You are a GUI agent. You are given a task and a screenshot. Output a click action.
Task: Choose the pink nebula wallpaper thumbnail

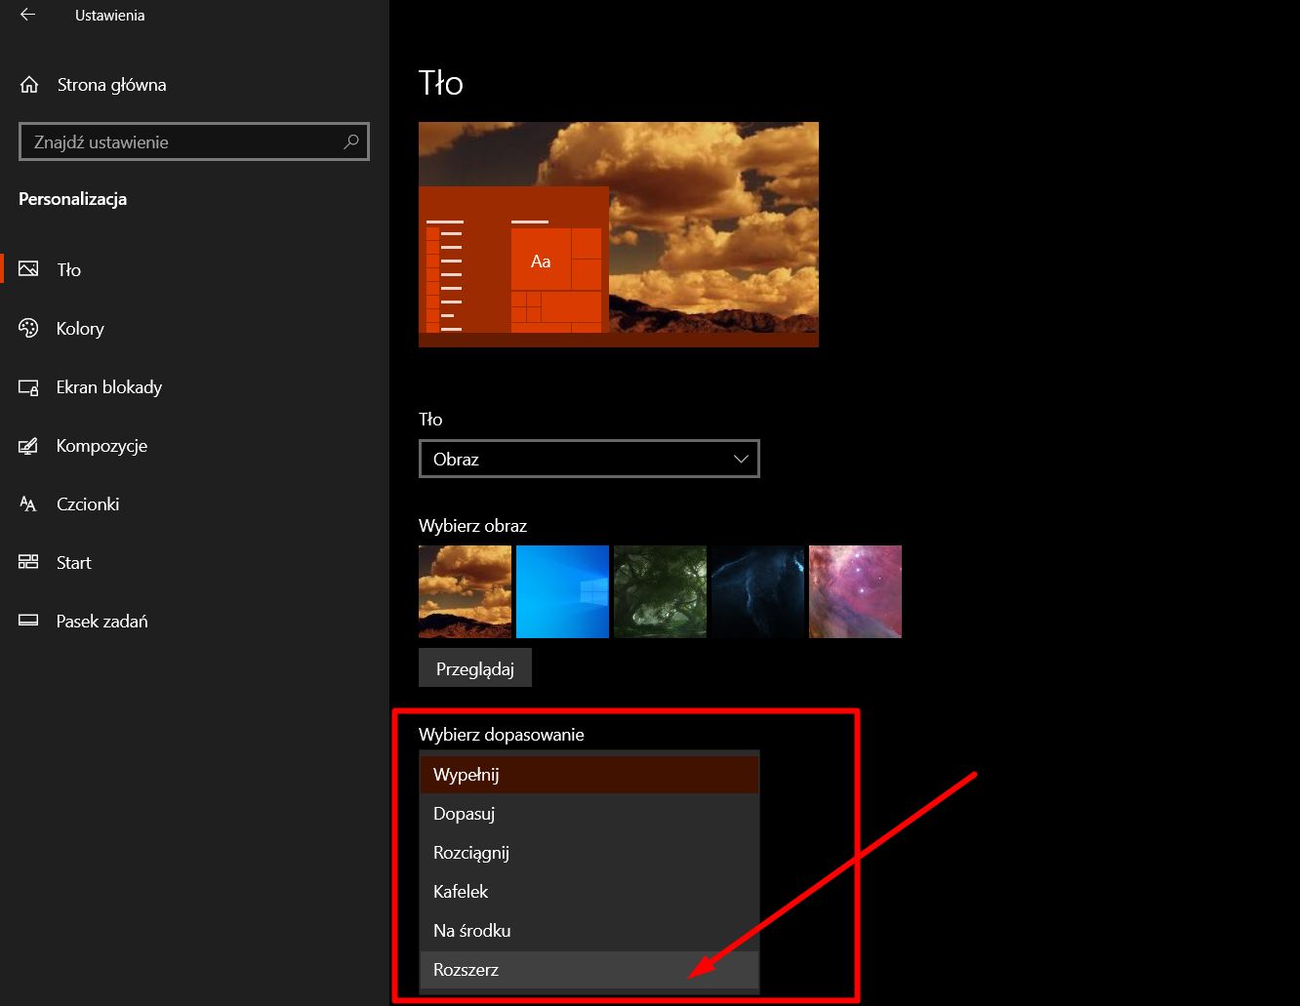pyautogui.click(x=855, y=591)
